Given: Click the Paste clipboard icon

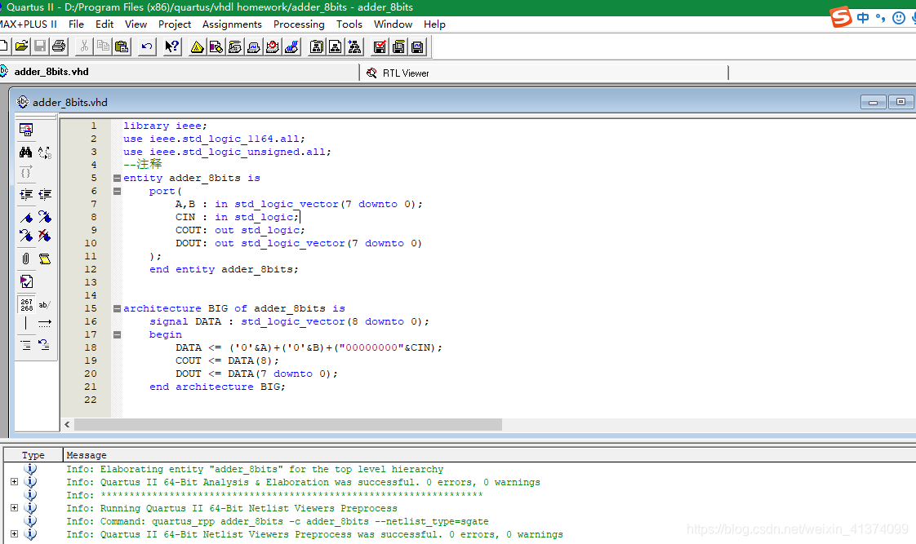Looking at the screenshot, I should (x=122, y=46).
